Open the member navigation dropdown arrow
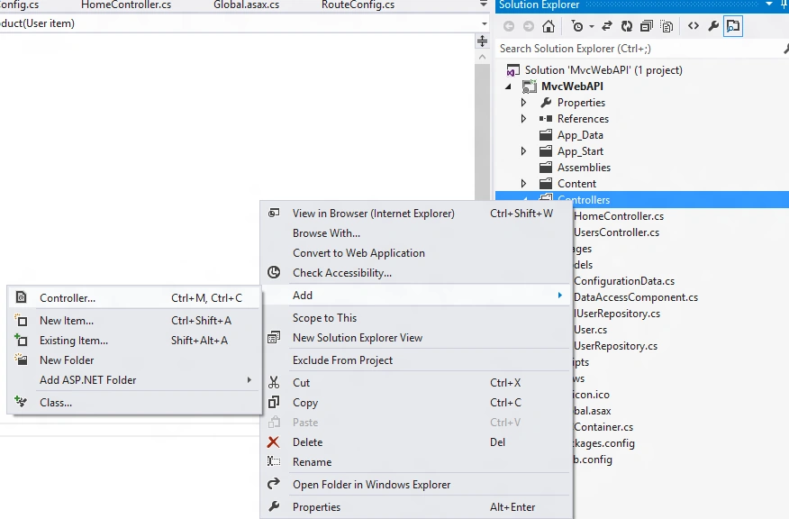 pyautogui.click(x=484, y=23)
